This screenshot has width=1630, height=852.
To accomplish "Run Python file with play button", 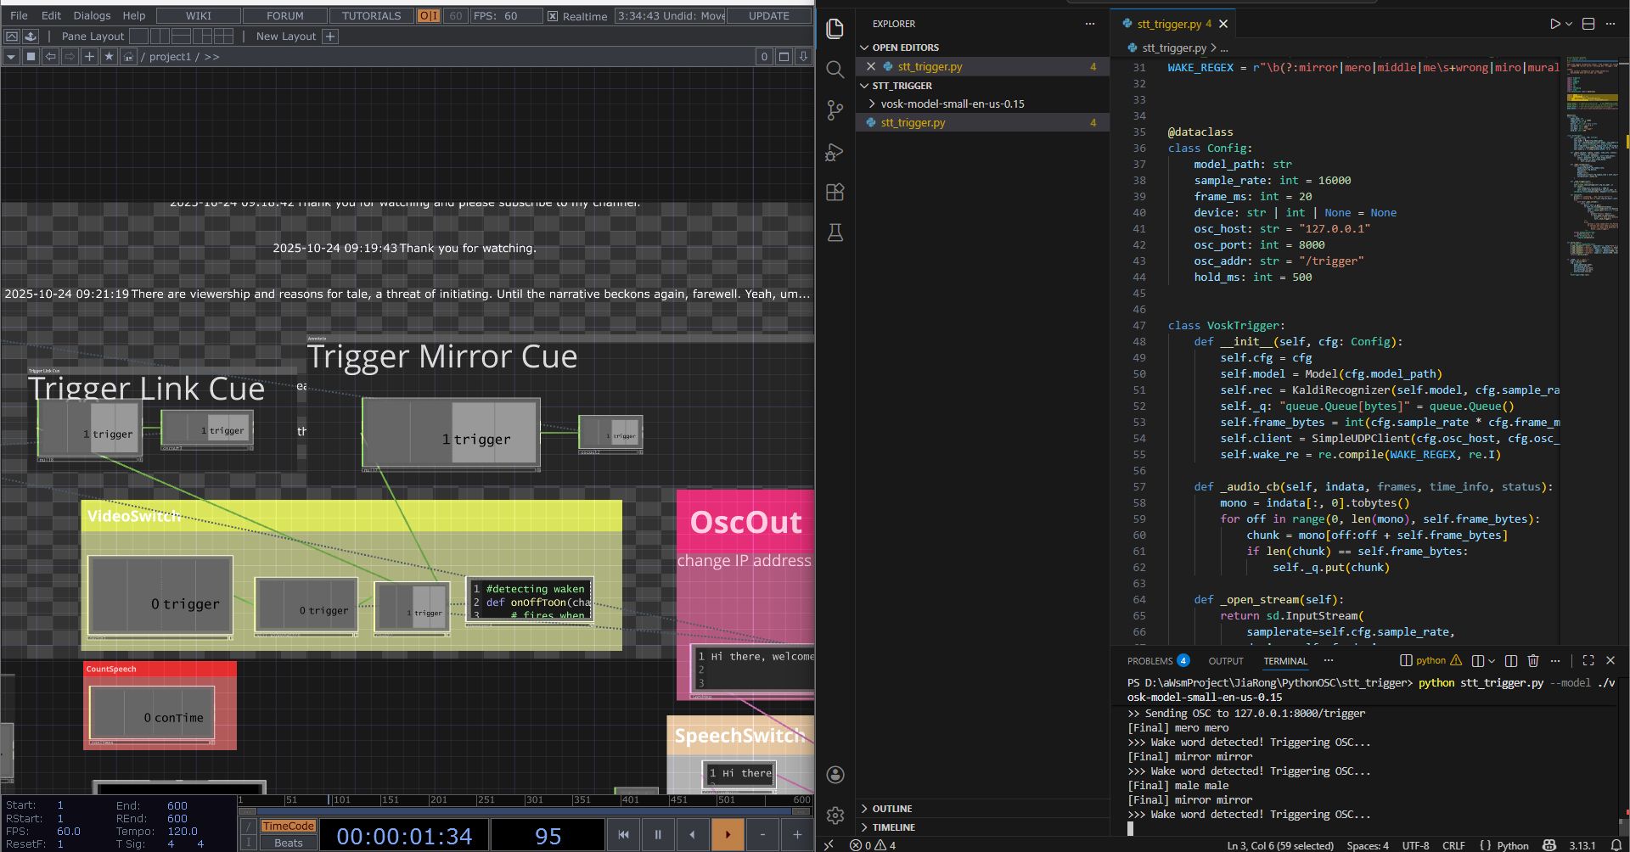I will click(x=1554, y=24).
